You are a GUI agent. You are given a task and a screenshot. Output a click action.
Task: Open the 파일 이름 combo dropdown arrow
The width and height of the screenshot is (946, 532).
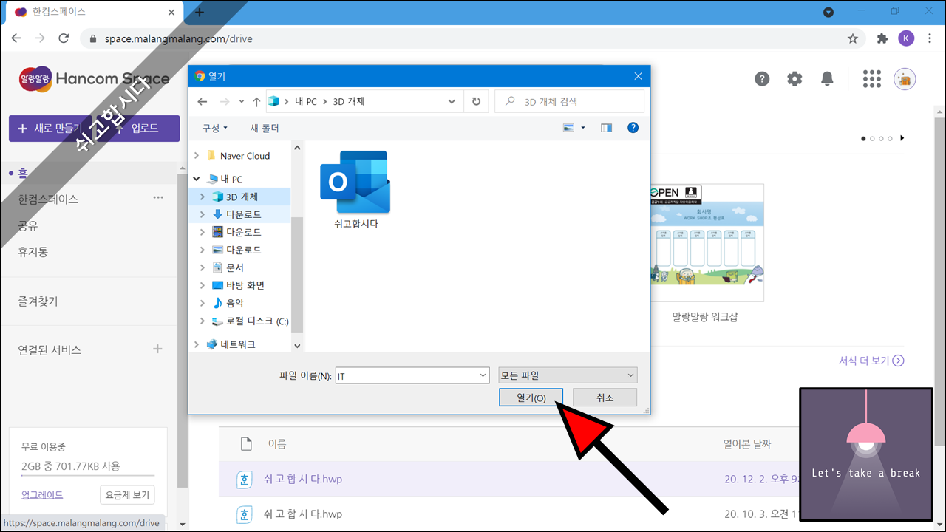[x=483, y=376]
